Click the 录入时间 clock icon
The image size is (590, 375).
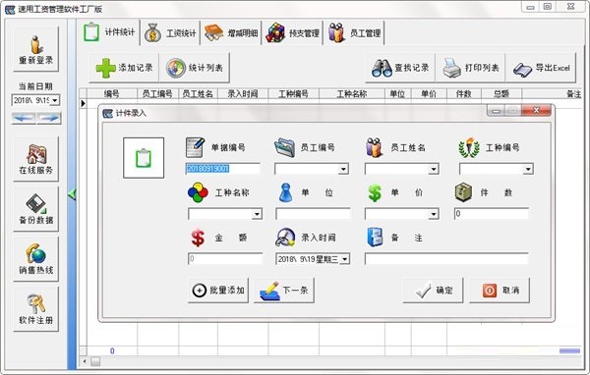pos(285,238)
